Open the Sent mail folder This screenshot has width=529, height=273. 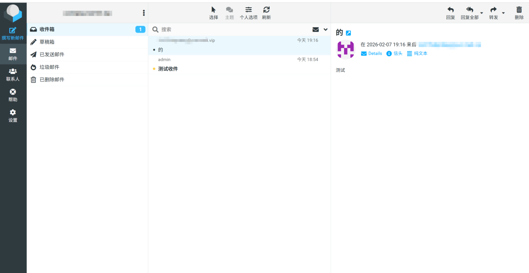click(x=52, y=54)
